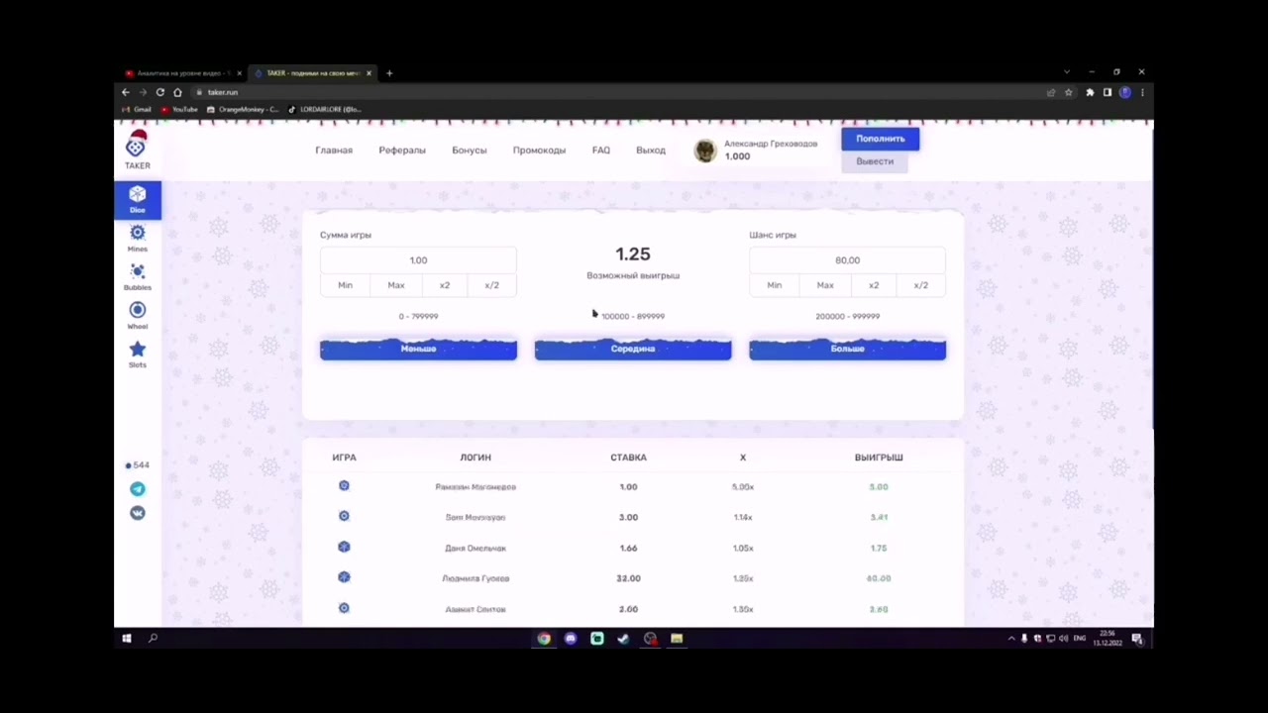Set game chance to Min
The image size is (1268, 713).
click(x=775, y=285)
